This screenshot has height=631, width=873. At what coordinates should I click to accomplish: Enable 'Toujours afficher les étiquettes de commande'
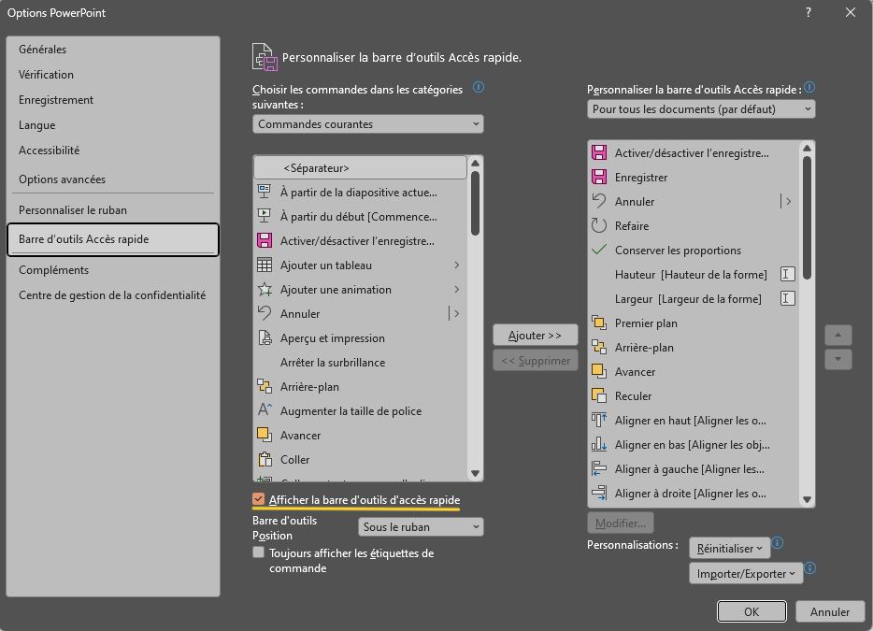coord(258,552)
